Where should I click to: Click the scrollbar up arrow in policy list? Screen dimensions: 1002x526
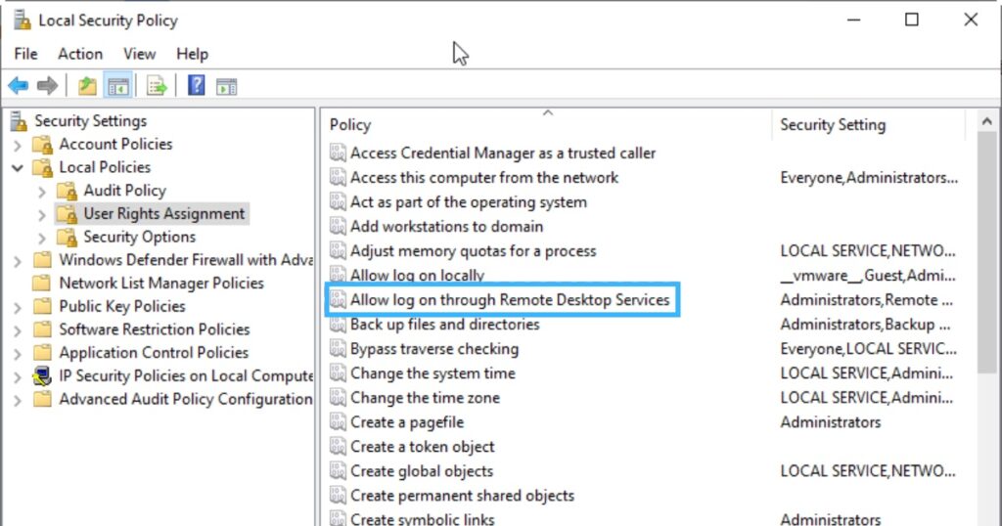986,120
